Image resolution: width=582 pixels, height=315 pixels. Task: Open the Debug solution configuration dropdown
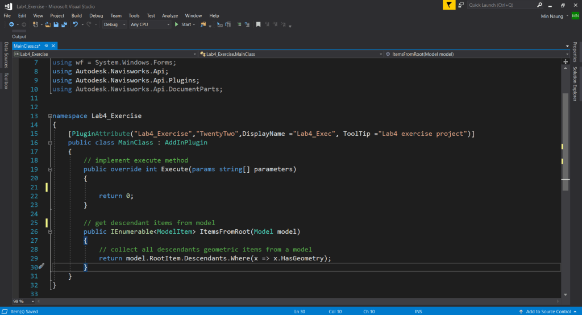114,24
